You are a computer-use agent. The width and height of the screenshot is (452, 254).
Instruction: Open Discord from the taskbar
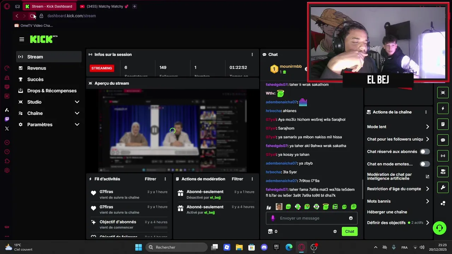coord(264,248)
